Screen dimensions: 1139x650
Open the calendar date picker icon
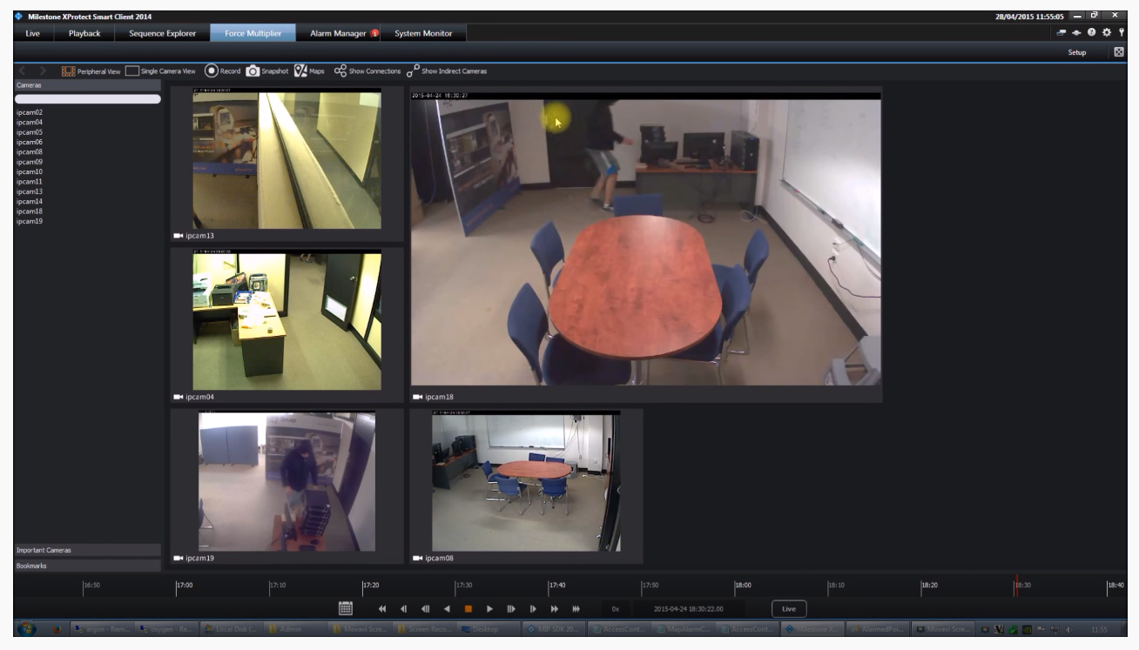(x=345, y=608)
